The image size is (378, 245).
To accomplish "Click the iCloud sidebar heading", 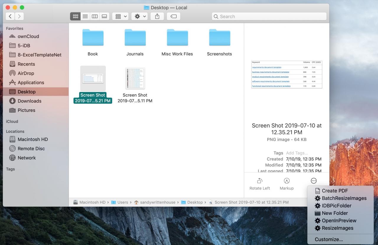I will pos(12,121).
